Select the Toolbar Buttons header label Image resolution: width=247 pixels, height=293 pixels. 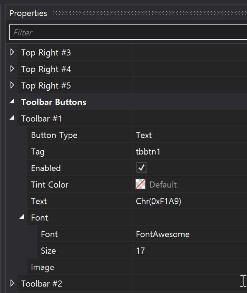point(54,102)
